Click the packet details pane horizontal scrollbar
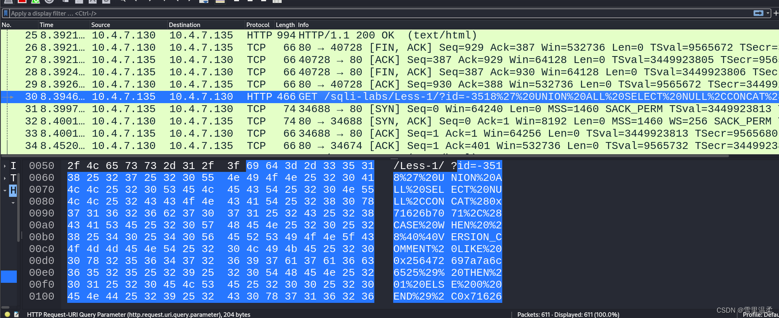Image resolution: width=779 pixels, height=318 pixels. pos(5,307)
